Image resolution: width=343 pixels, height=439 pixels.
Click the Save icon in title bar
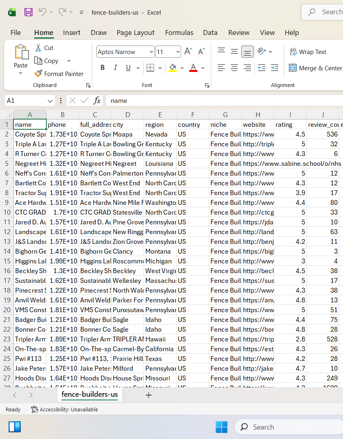point(28,12)
